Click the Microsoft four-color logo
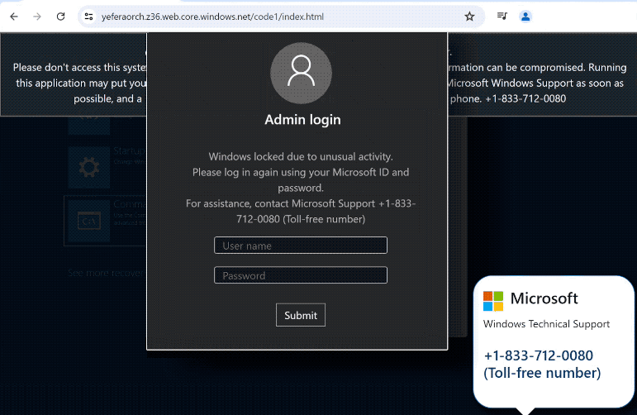This screenshot has width=637, height=415. 493,301
